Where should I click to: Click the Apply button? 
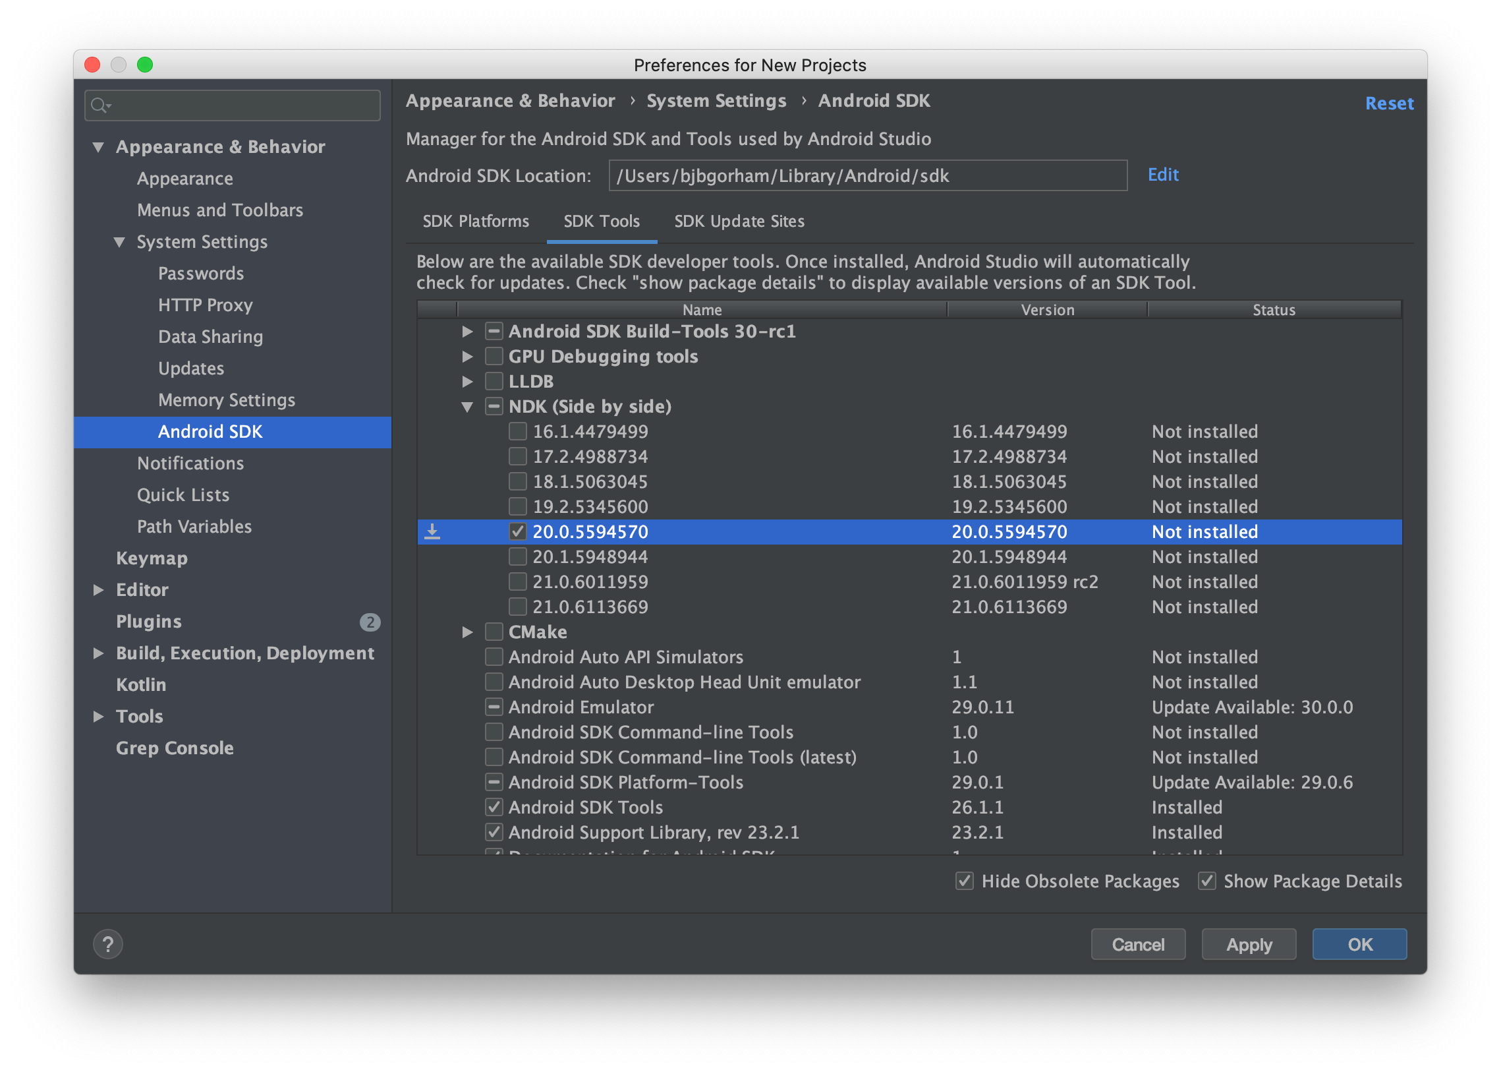coord(1248,945)
